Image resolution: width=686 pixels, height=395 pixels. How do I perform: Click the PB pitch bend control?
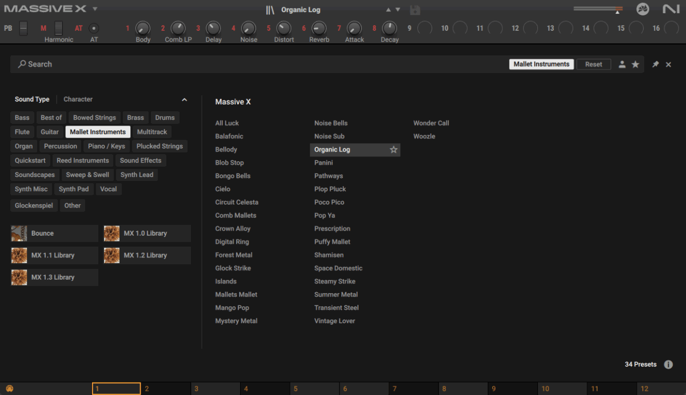point(23,28)
